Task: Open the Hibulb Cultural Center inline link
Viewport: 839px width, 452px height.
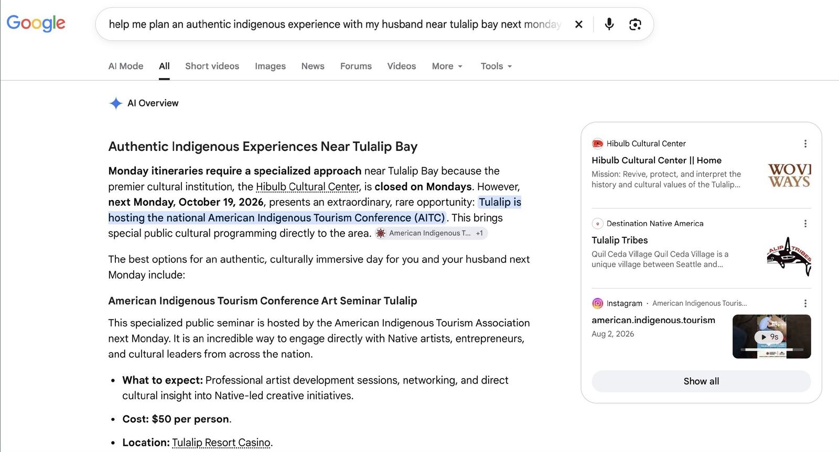Action: (x=308, y=187)
